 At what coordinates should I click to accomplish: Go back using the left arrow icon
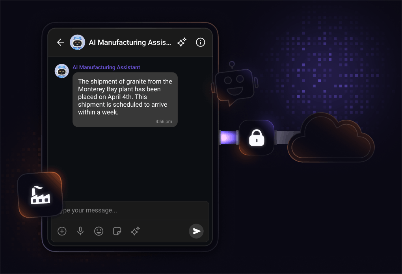[61, 42]
